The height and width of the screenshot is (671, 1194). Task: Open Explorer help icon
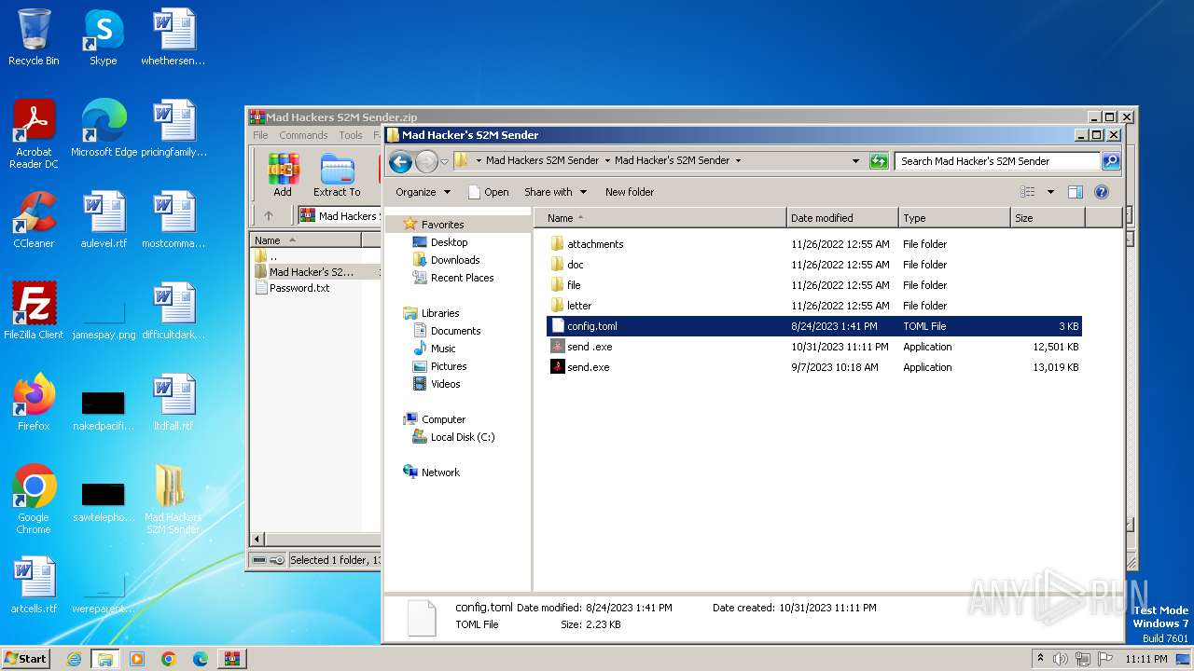pos(1101,192)
